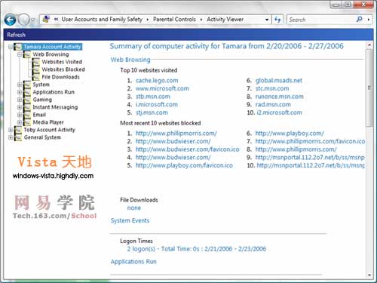Click the scrollbar down arrow
The image size is (377, 283).
coord(369,275)
